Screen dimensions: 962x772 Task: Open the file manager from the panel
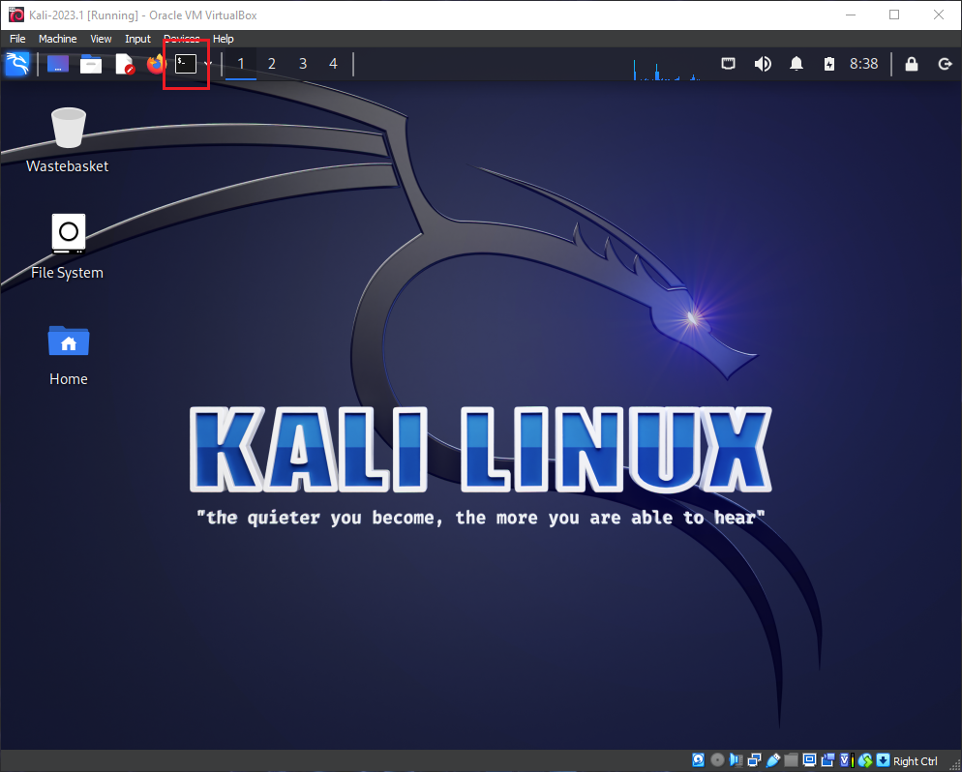91,64
